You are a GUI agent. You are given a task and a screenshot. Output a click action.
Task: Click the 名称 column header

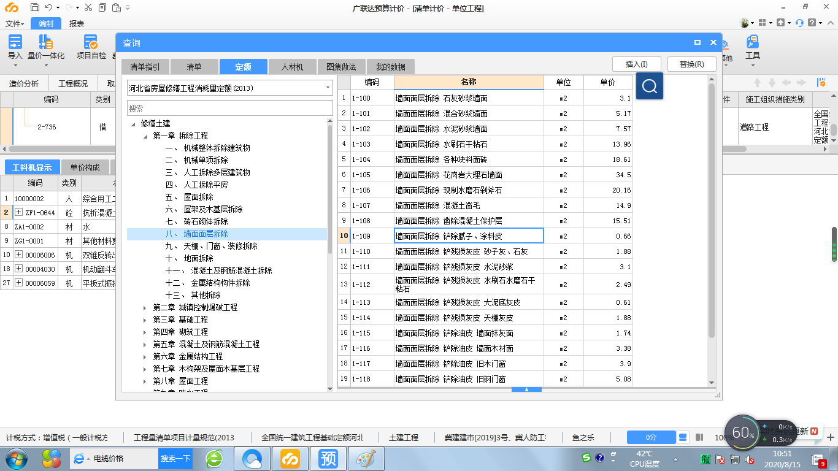469,82
